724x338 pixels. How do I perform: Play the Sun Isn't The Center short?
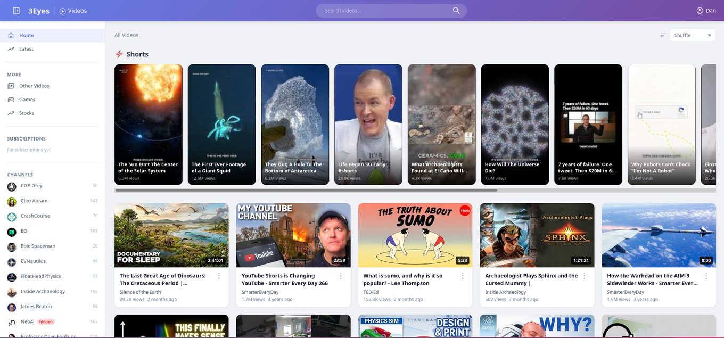[149, 125]
